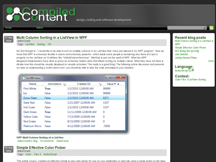
Task: Open the Admin menu item
Action: tap(40, 28)
